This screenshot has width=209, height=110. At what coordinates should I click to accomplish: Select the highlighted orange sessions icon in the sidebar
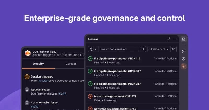click(x=184, y=66)
